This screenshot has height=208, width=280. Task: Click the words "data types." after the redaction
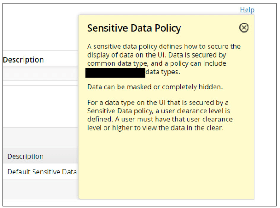pyautogui.click(x=162, y=72)
